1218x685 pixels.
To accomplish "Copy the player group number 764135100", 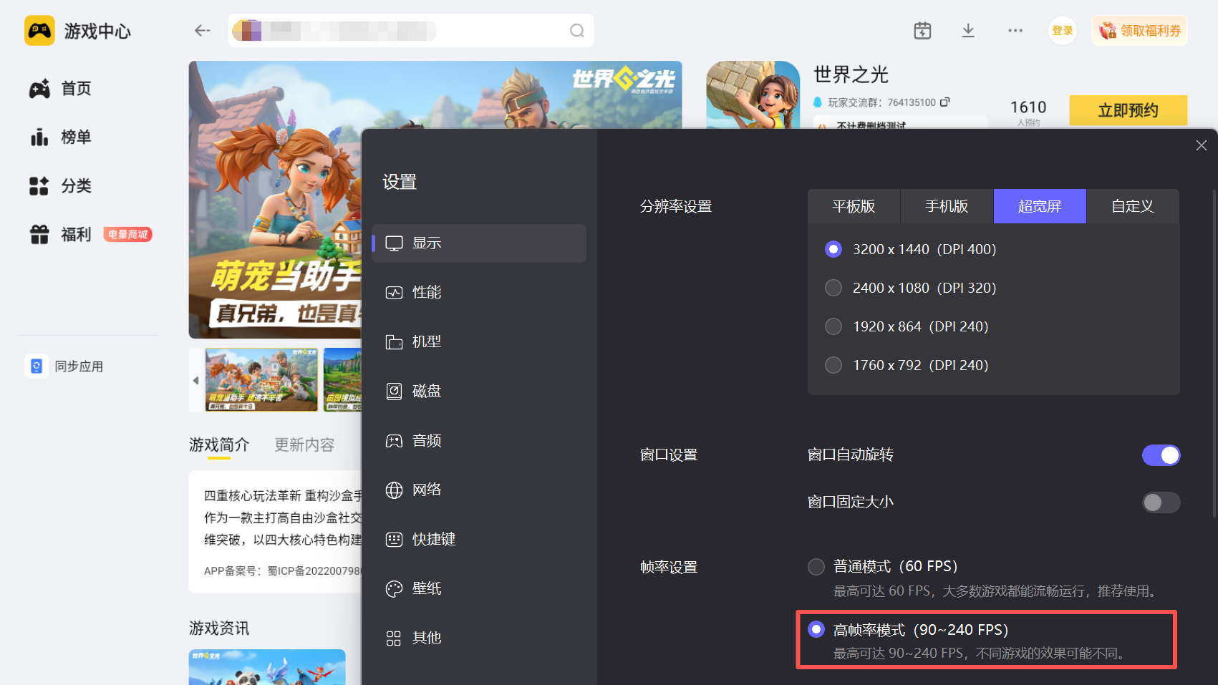I will [x=945, y=102].
